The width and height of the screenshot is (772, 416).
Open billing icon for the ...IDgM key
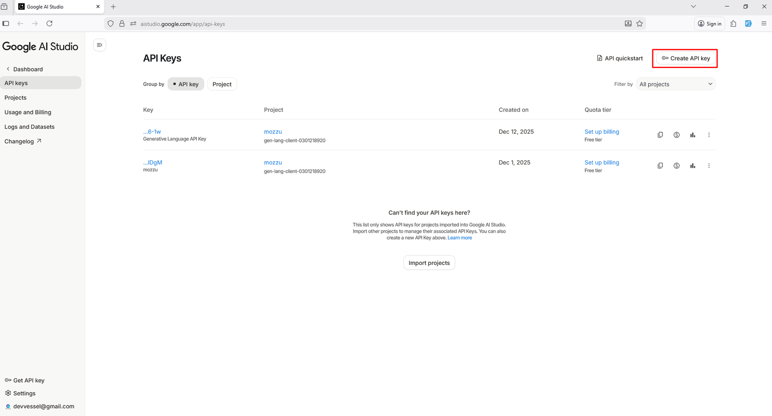tap(676, 166)
